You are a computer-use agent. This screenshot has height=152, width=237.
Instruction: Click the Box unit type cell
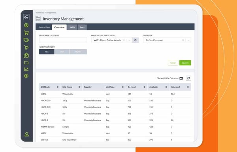point(107,140)
